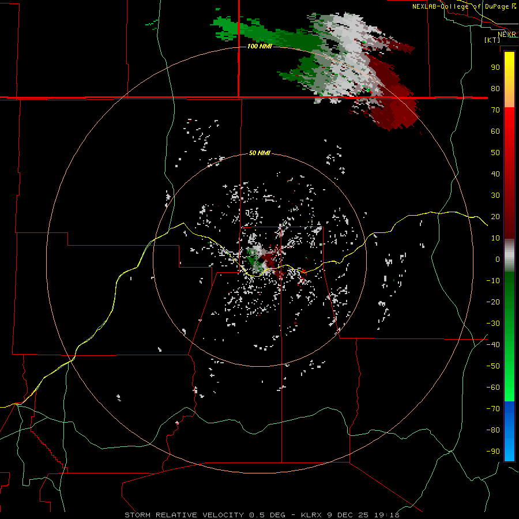This screenshot has height=519, width=519.
Task: Click the -60 label on the velocity scale
Action: 493,388
